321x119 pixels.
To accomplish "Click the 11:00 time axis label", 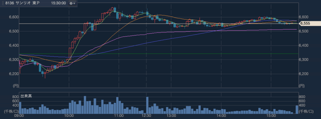I will (119, 116).
